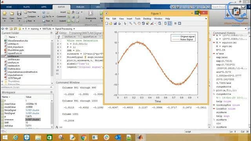Select impulsetrain.m in Current Folder
Image resolution: width=251 pixels, height=141 pixels.
15,75
